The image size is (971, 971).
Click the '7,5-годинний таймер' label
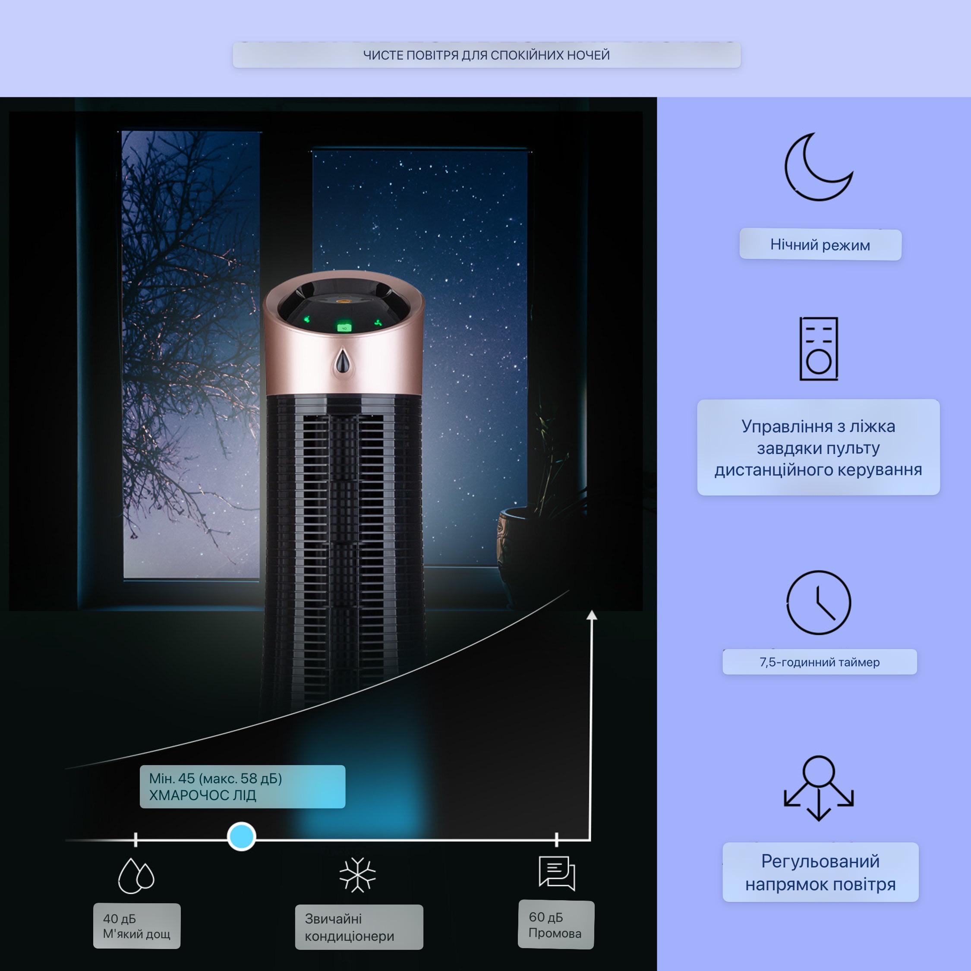click(820, 662)
